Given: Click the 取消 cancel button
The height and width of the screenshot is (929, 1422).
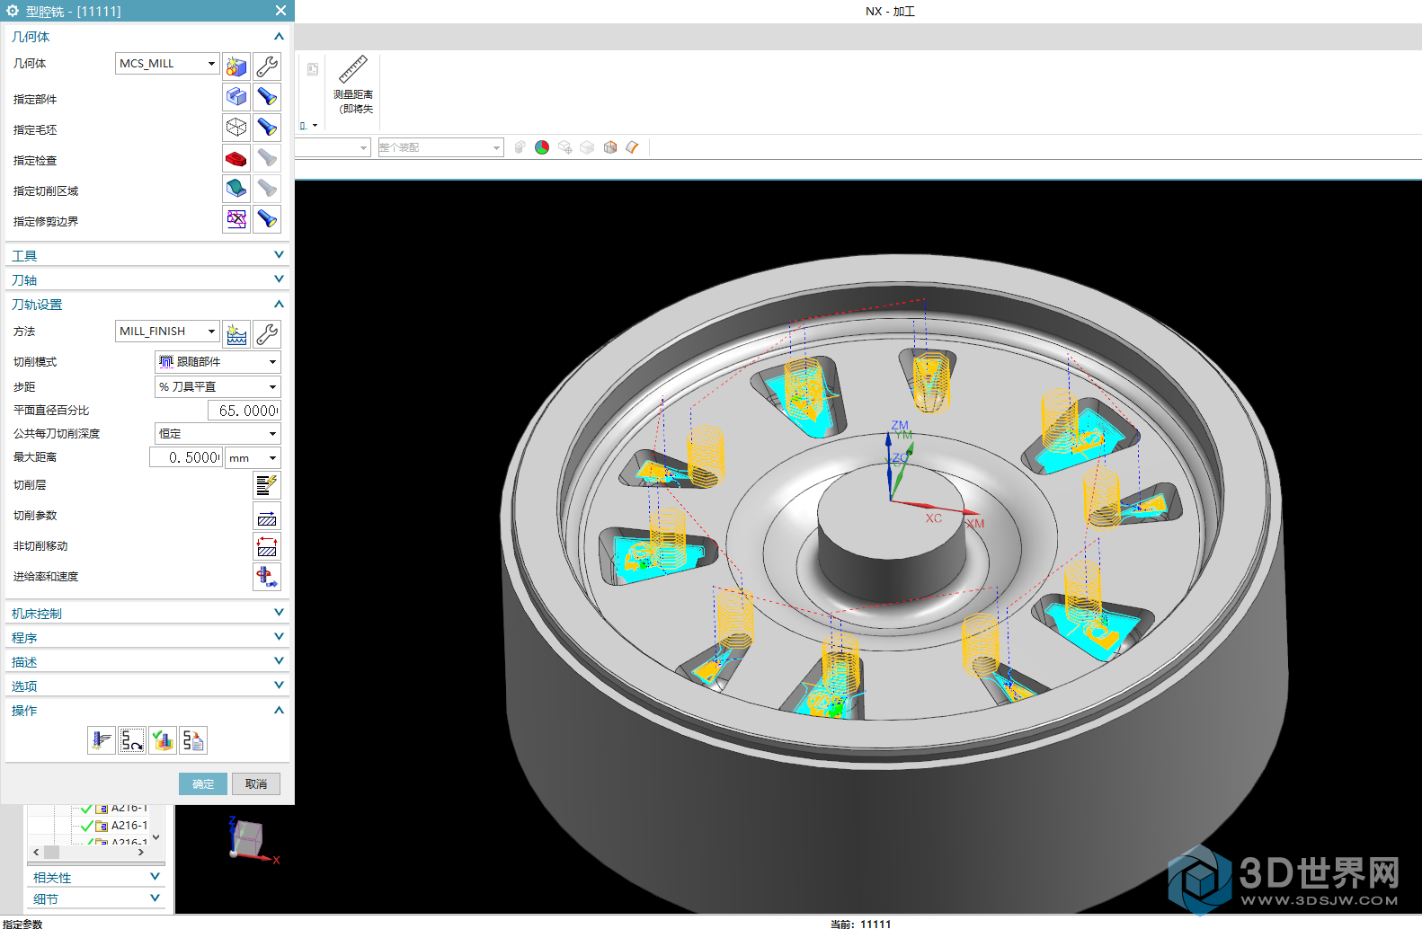Looking at the screenshot, I should coord(256,784).
